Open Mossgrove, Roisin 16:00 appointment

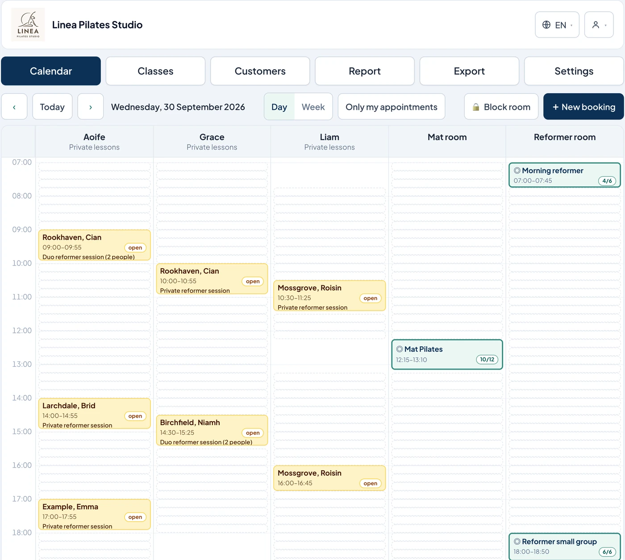pos(329,478)
